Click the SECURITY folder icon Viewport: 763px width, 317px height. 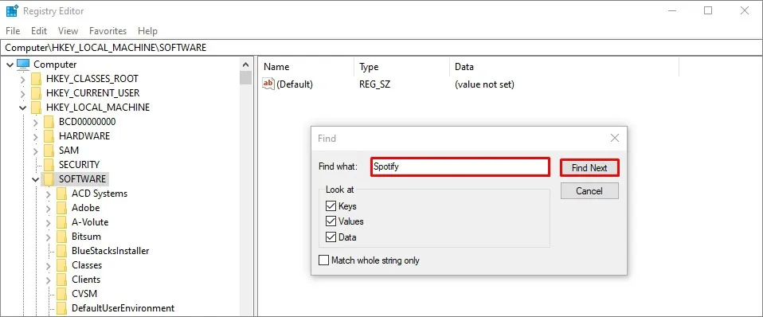pyautogui.click(x=49, y=165)
